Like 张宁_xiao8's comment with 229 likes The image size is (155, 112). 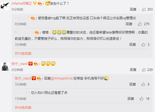point(144,70)
